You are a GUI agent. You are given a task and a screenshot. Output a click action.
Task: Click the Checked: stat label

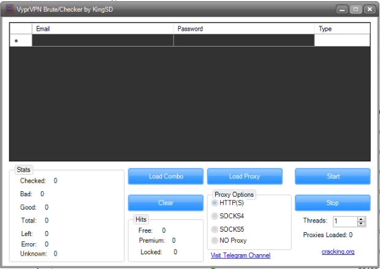(x=33, y=181)
